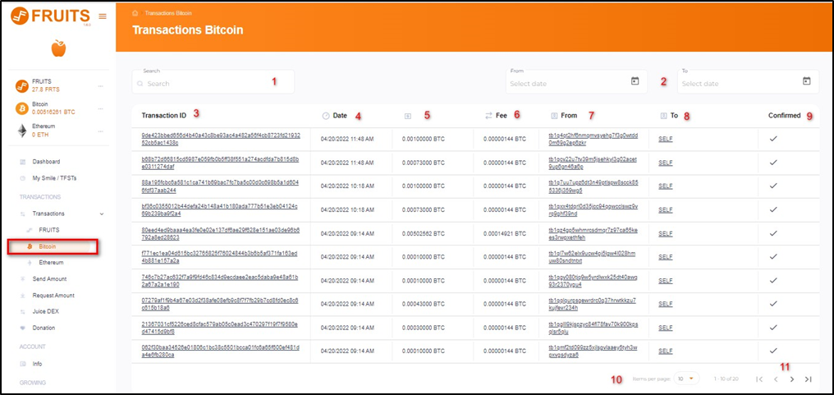
Task: Click the SELF link in first row
Action: pyautogui.click(x=666, y=140)
